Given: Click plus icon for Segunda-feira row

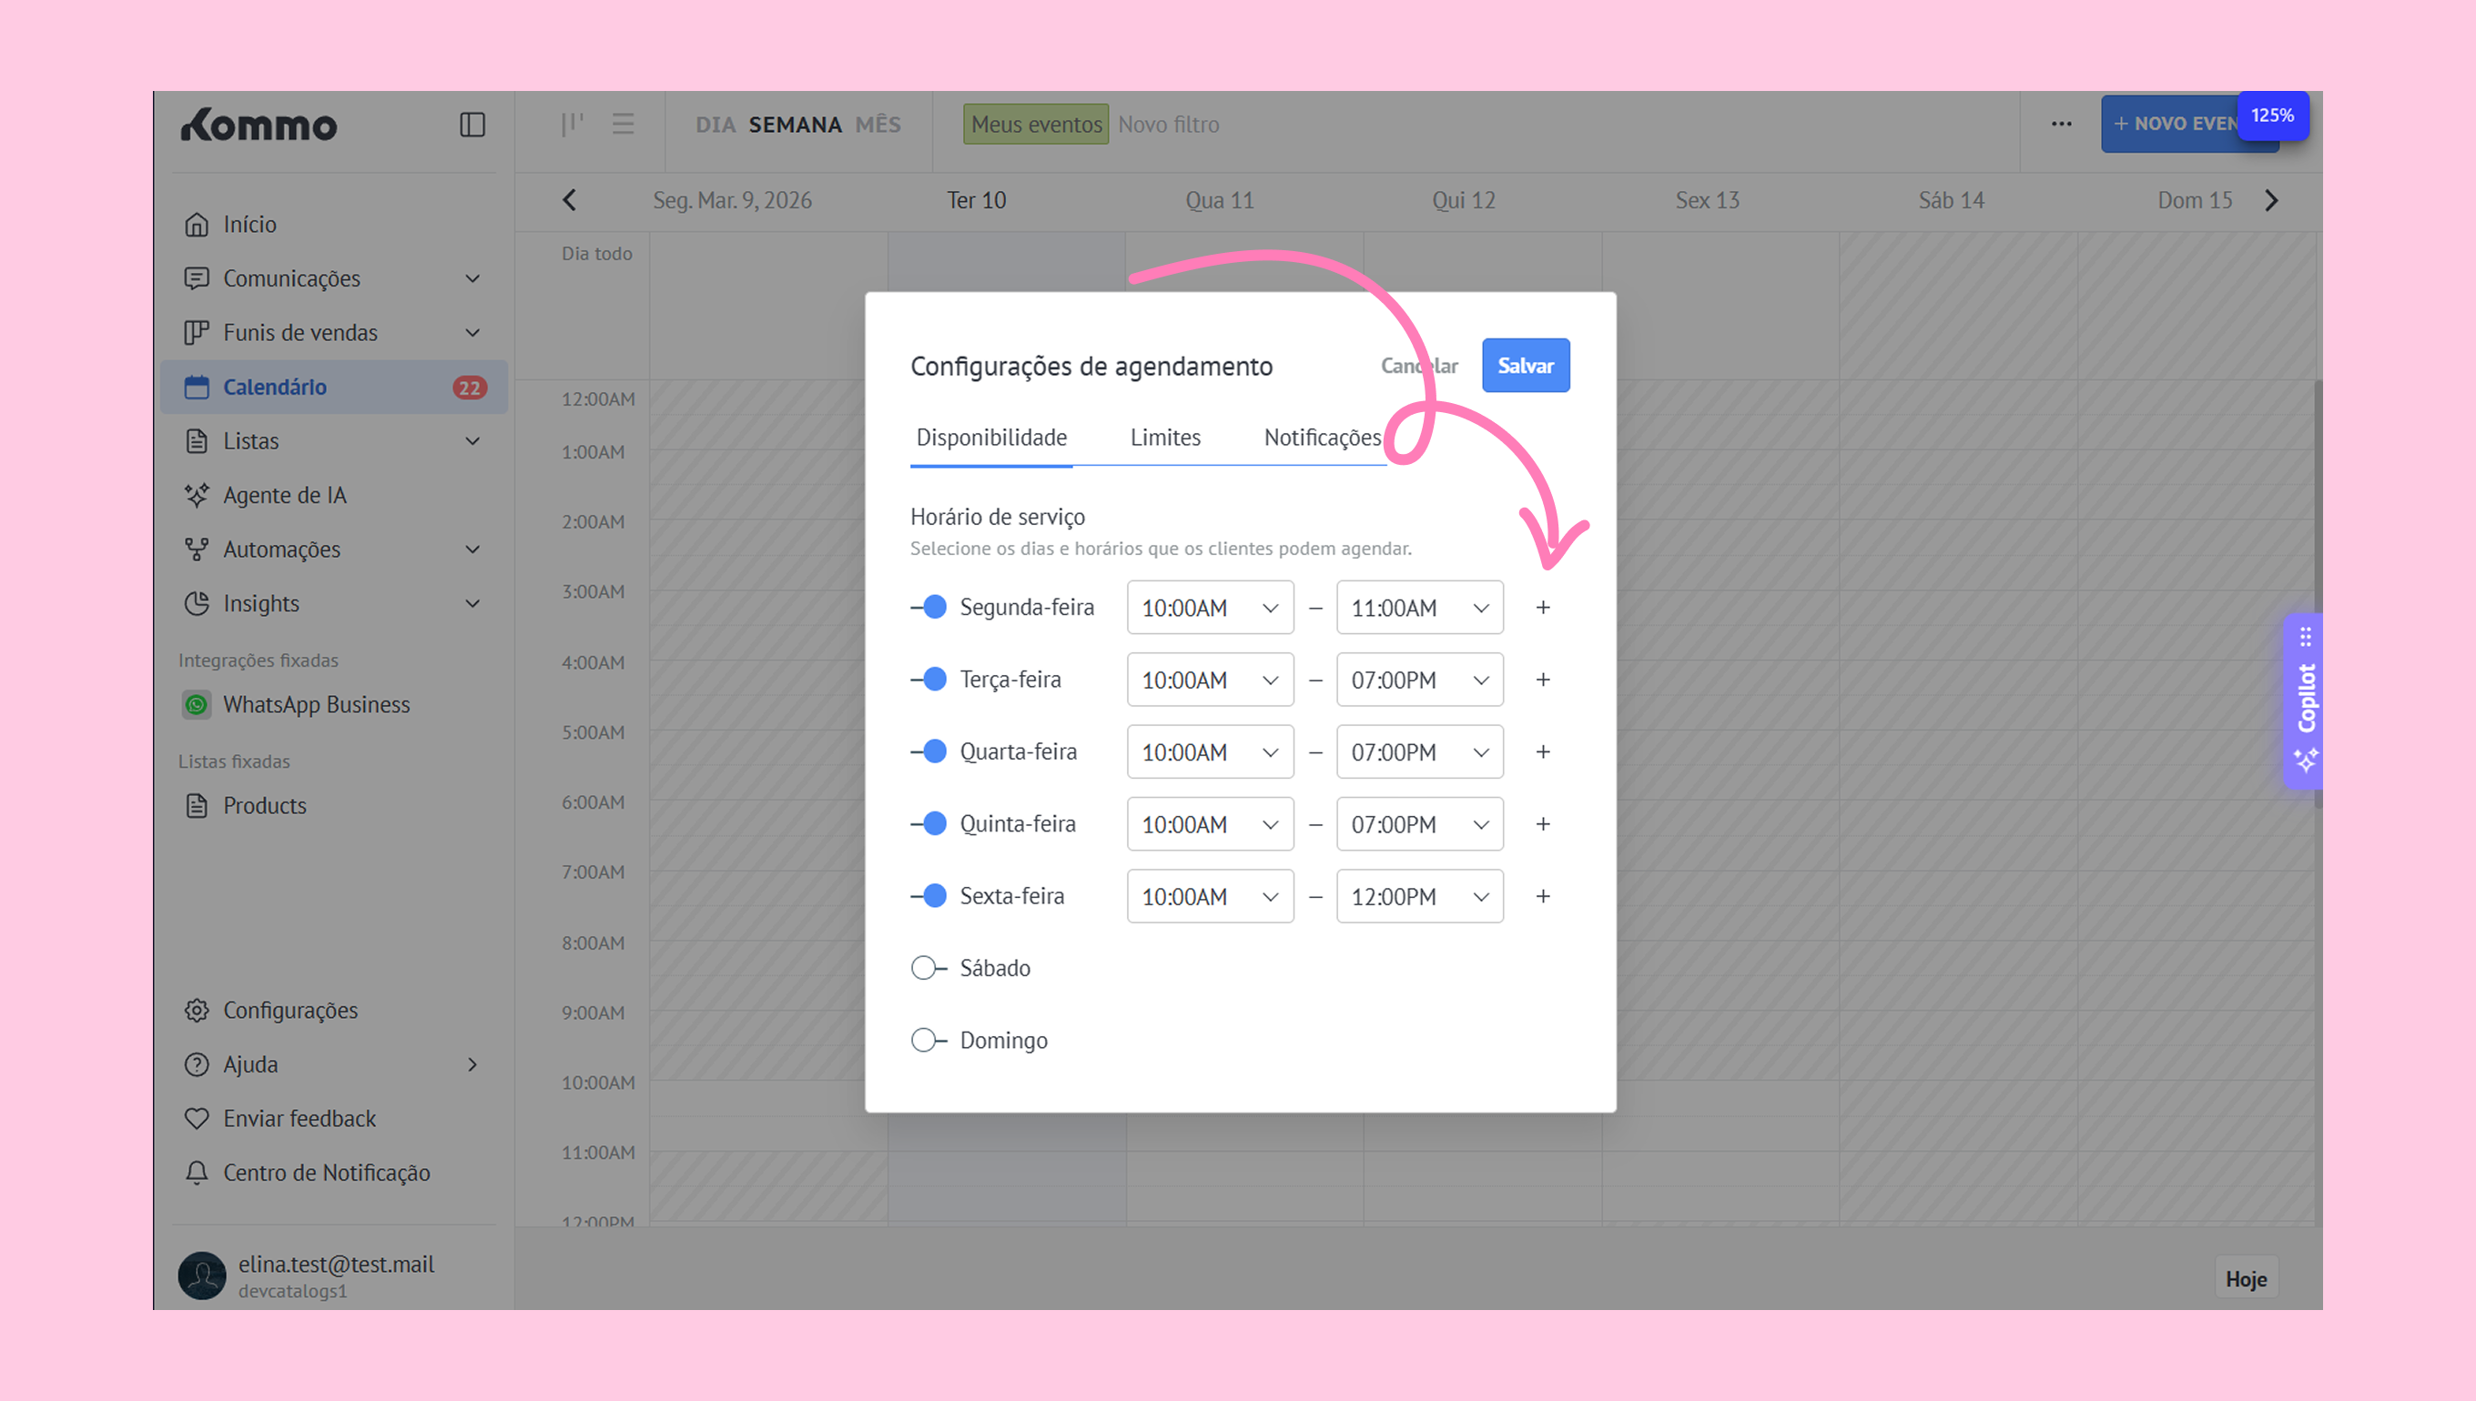Looking at the screenshot, I should 1542,607.
